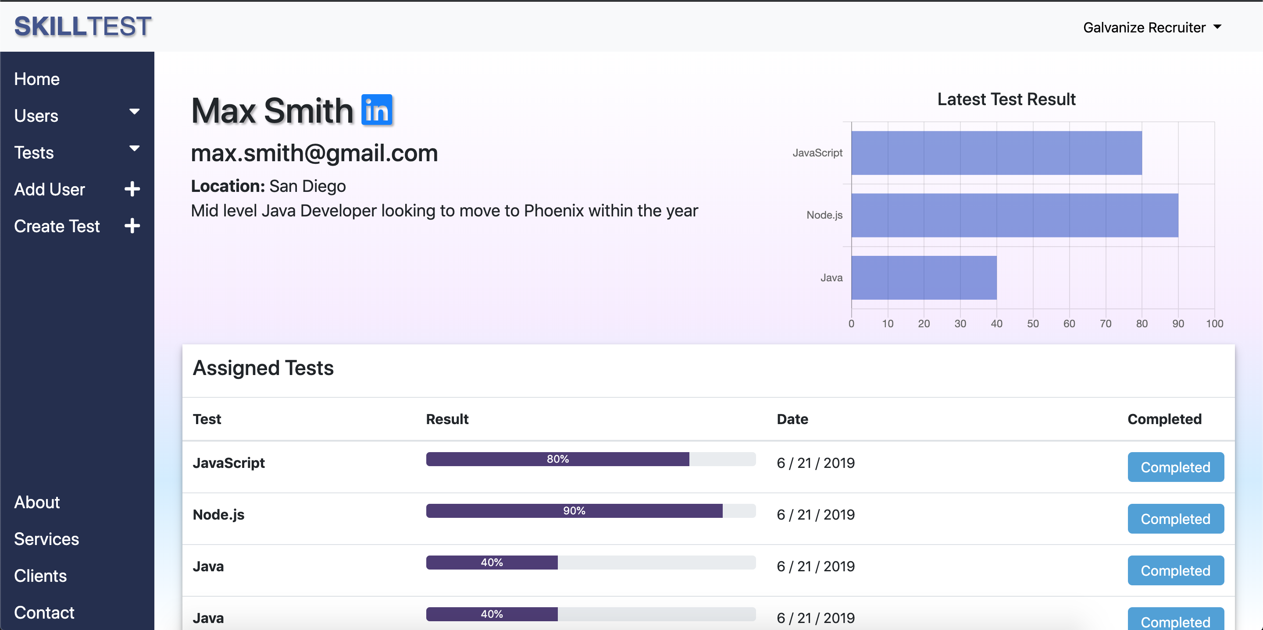Click the JavaScript chart axis label
The height and width of the screenshot is (630, 1263).
coord(817,153)
